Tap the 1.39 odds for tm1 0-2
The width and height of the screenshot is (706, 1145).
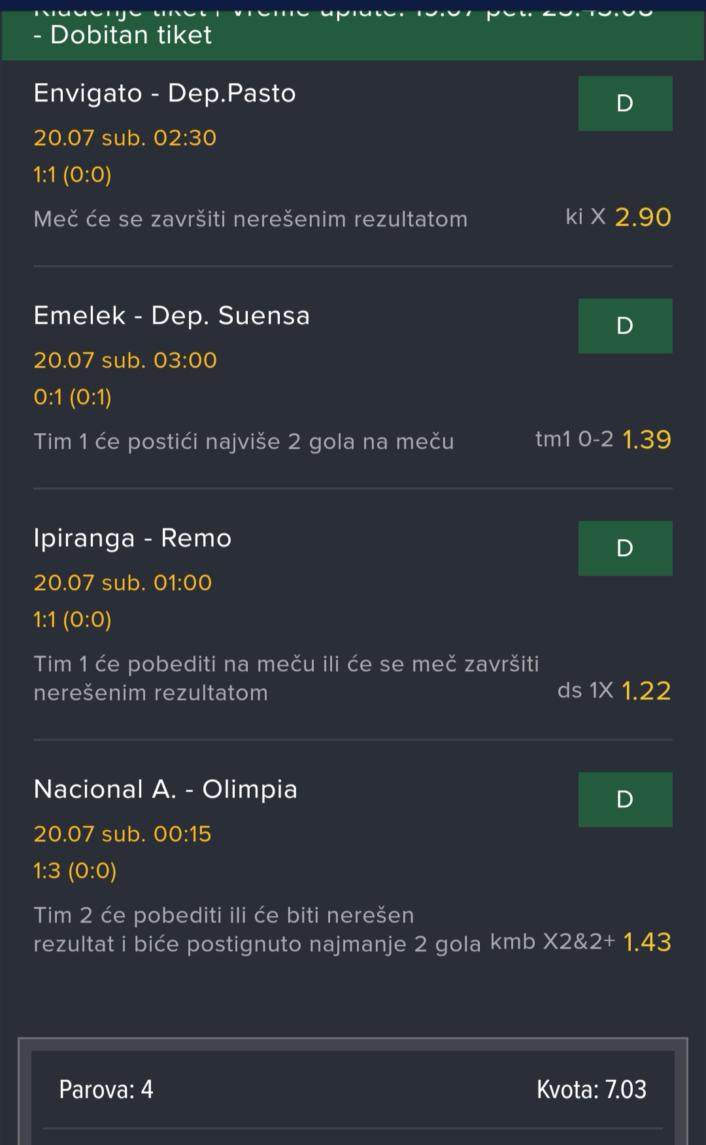pyautogui.click(x=647, y=440)
